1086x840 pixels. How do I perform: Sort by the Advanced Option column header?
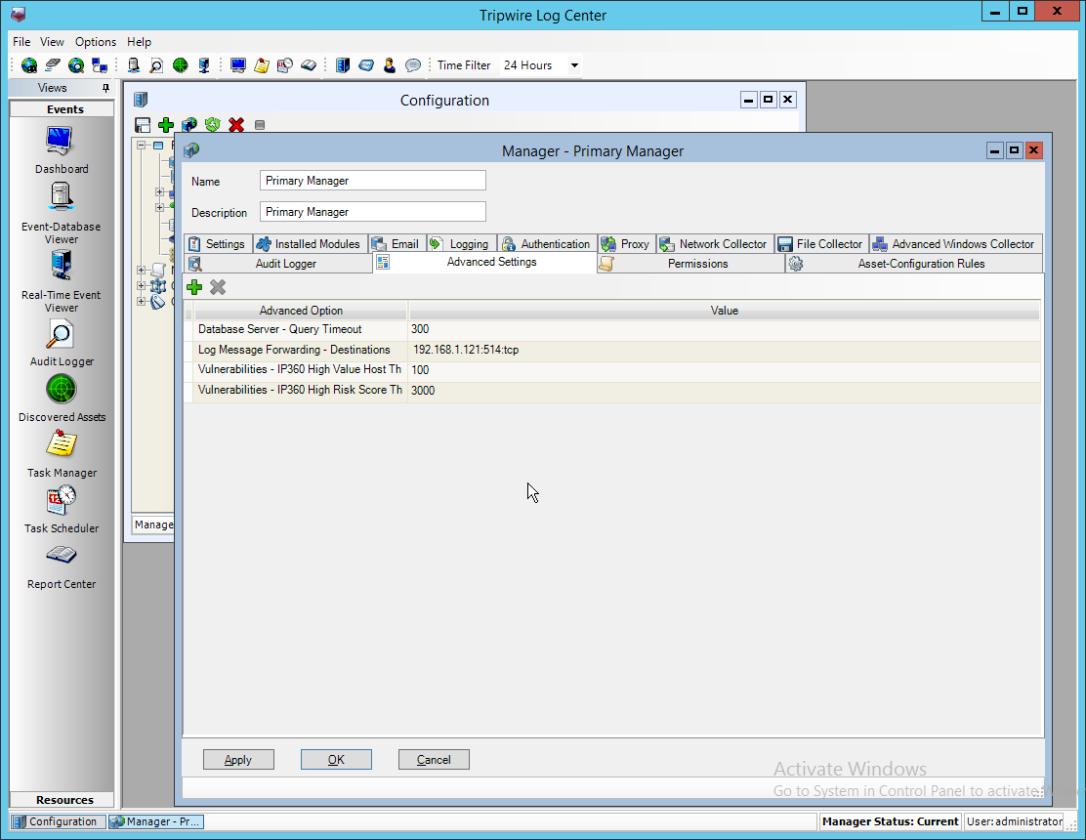[301, 311]
